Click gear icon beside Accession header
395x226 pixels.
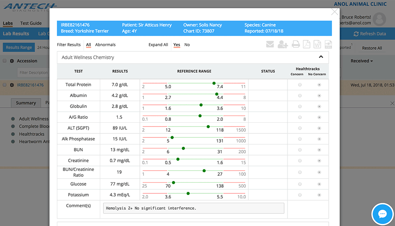[x=12, y=61]
